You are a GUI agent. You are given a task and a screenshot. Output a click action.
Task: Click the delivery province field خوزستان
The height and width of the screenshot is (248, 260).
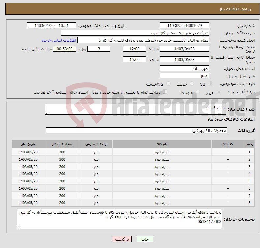(x=185, y=68)
